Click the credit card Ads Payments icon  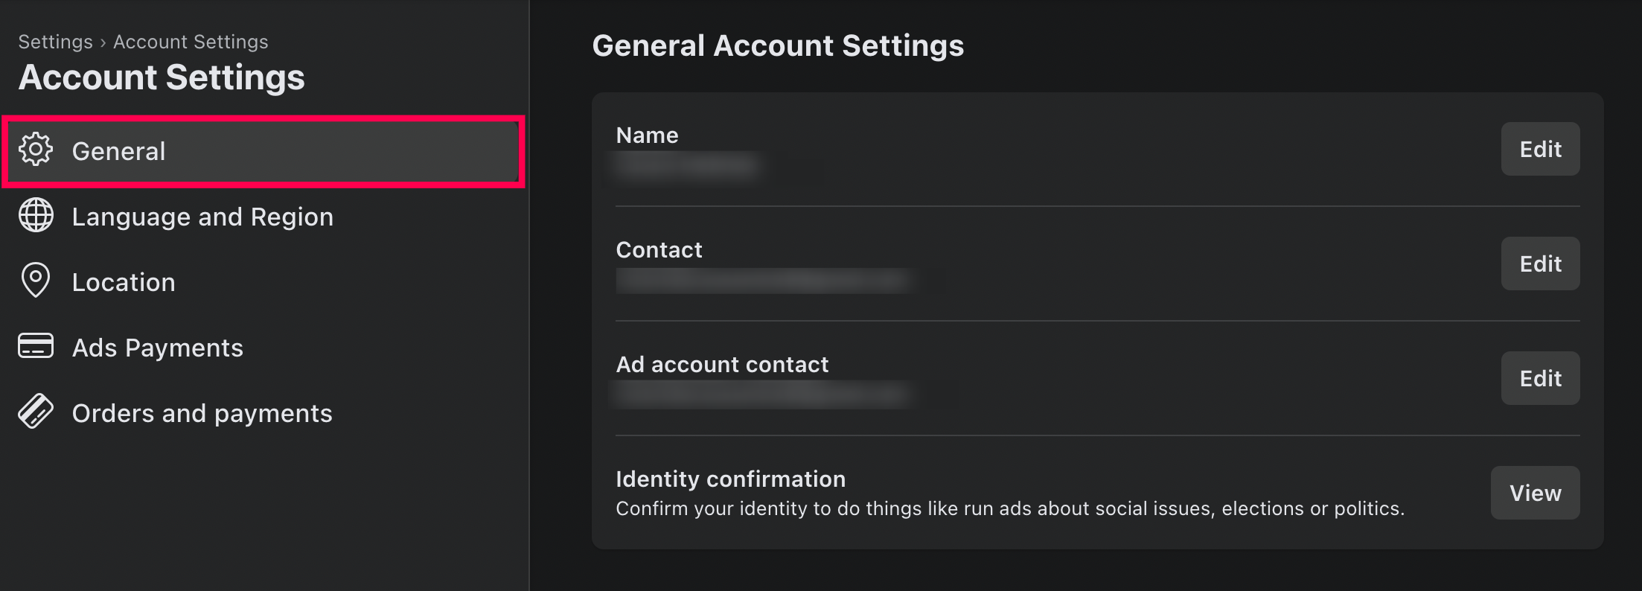pos(36,346)
